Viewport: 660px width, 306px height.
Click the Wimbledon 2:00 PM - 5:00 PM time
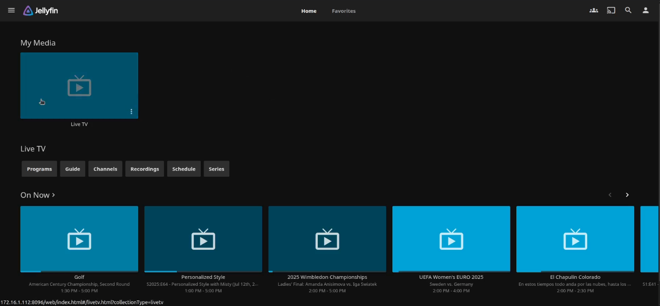coord(327,291)
